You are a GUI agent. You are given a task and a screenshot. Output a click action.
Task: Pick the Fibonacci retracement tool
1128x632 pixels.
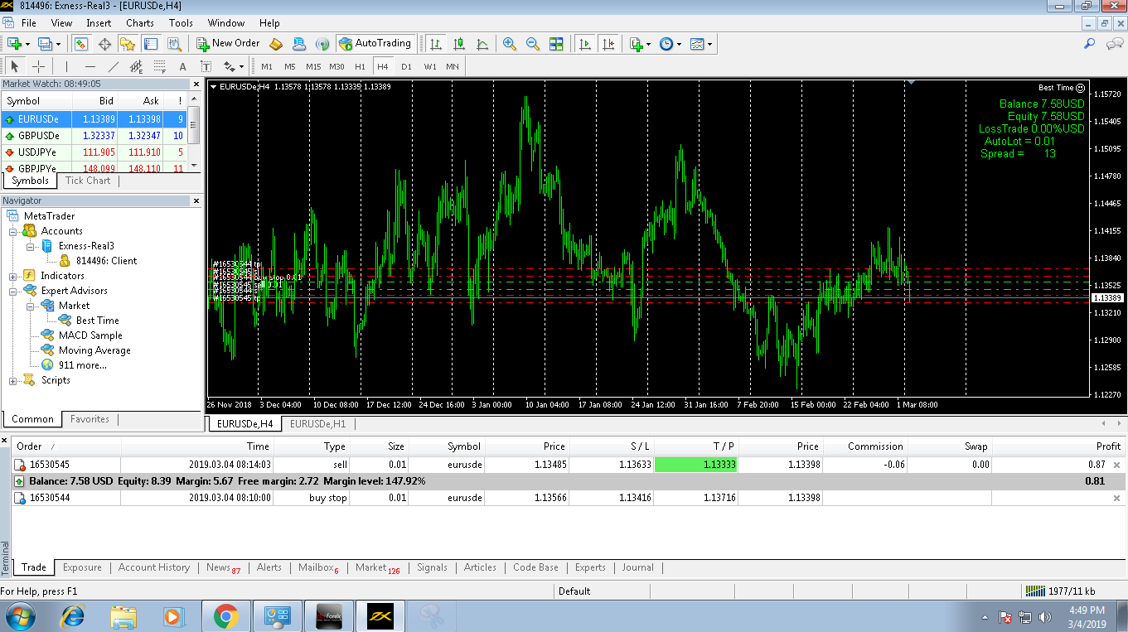pos(160,66)
